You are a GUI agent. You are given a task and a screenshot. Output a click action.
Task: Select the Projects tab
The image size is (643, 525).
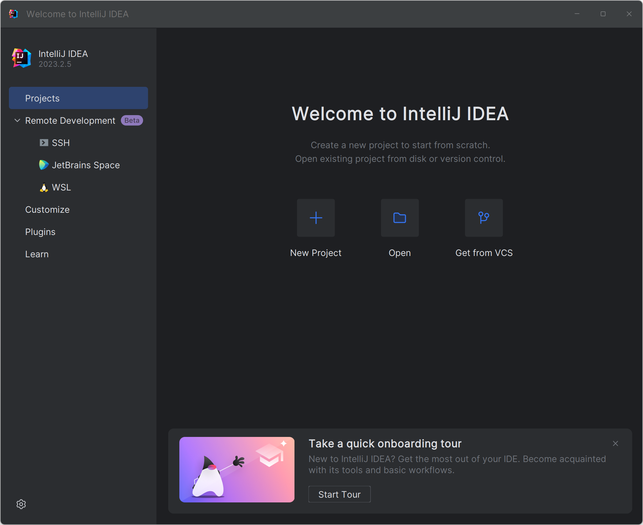tap(79, 98)
